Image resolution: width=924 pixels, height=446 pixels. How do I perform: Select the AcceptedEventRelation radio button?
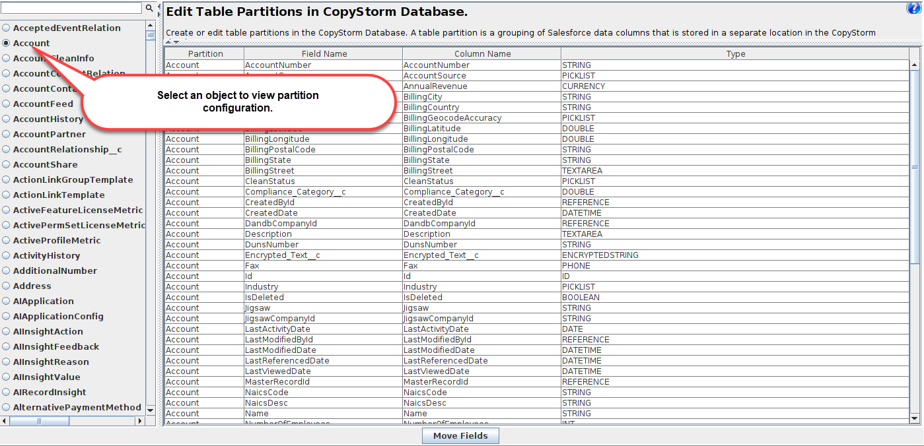[5, 28]
